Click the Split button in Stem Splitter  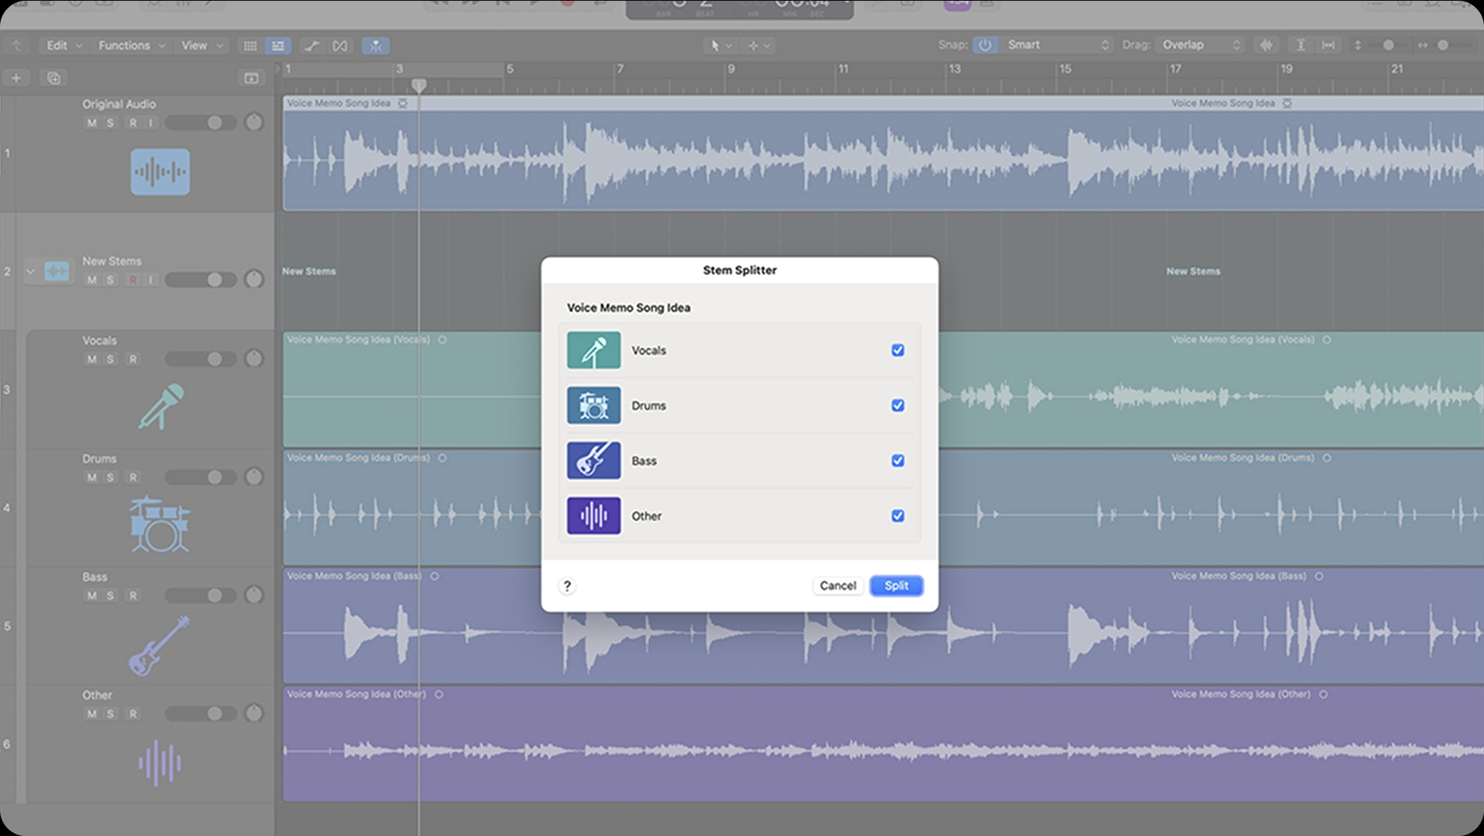[x=896, y=585]
